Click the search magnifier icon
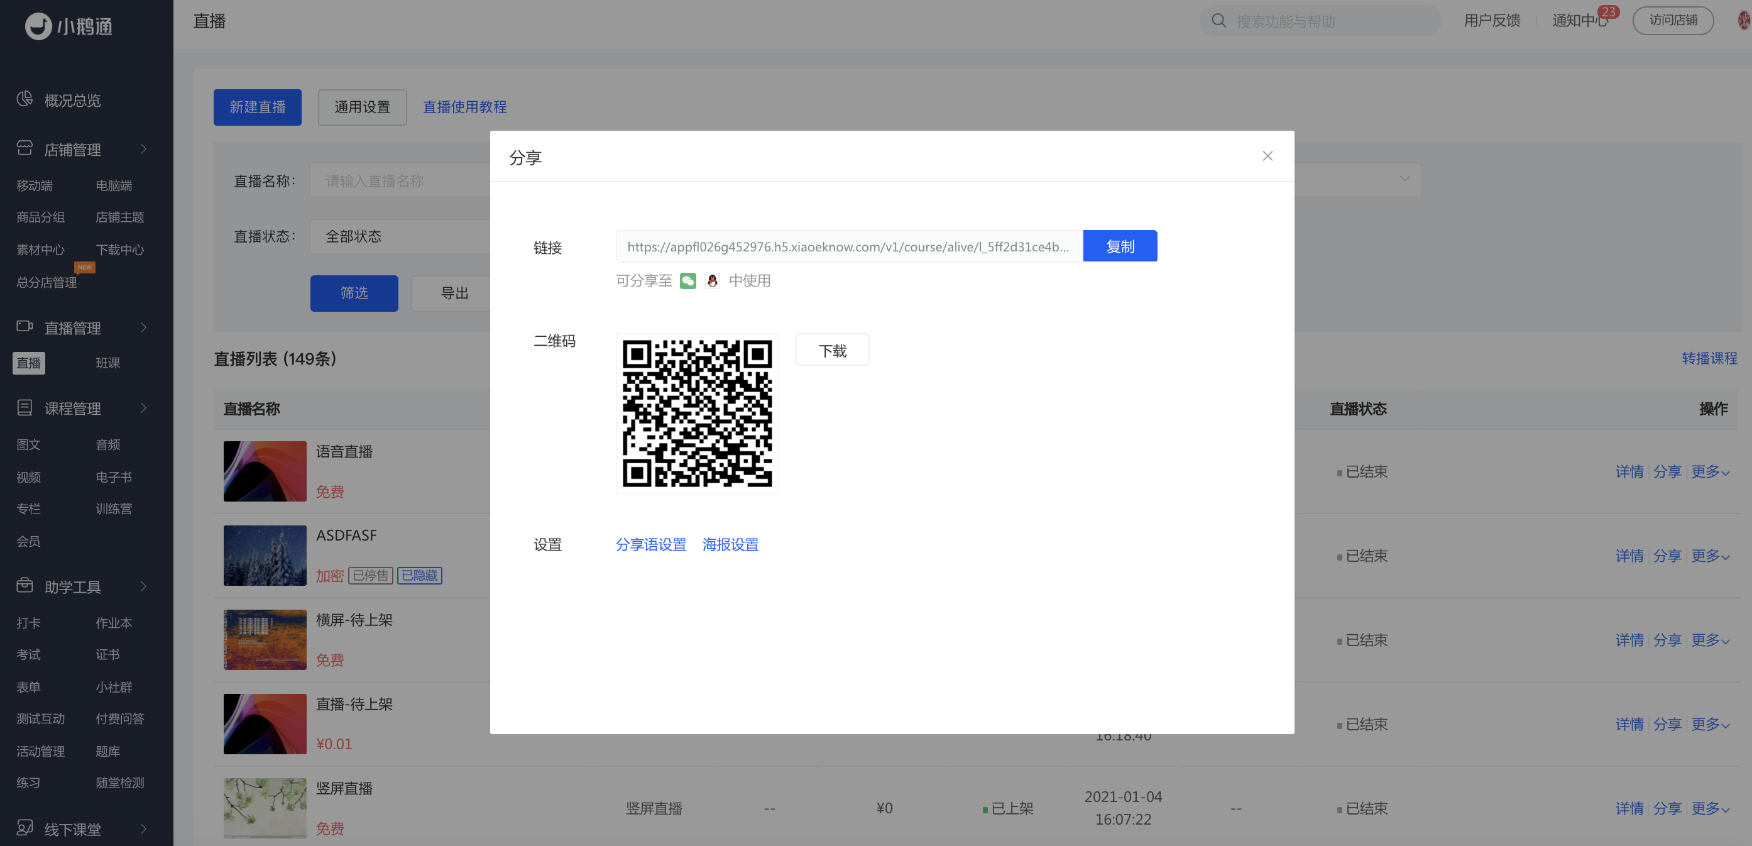The image size is (1752, 846). coord(1218,20)
